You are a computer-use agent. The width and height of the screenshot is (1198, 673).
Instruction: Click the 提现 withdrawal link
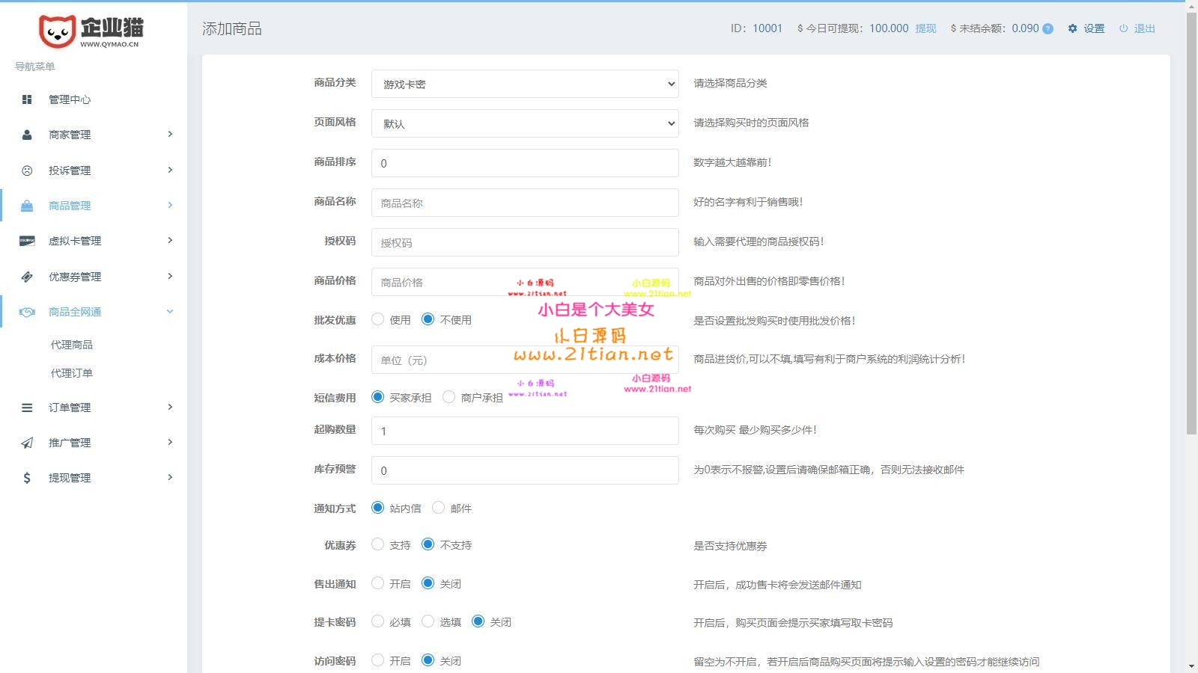pos(927,28)
